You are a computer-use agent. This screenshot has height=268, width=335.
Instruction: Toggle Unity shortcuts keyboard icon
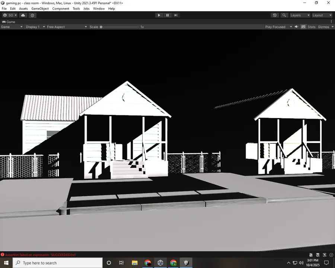[303, 27]
